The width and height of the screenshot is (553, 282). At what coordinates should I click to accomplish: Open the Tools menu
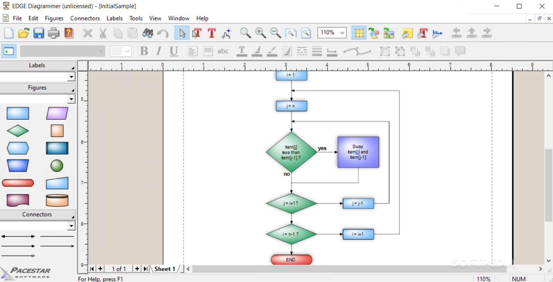point(136,18)
